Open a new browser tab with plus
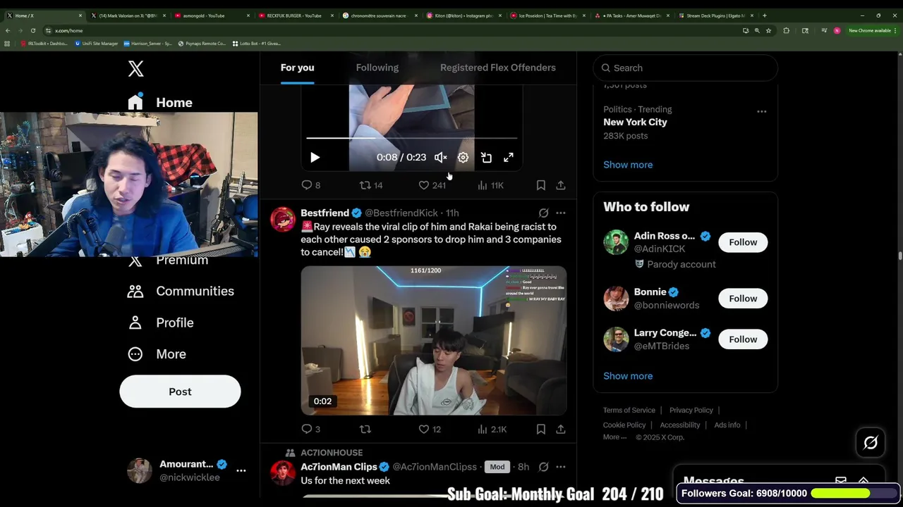Screen dimensions: 903x507 (765, 15)
